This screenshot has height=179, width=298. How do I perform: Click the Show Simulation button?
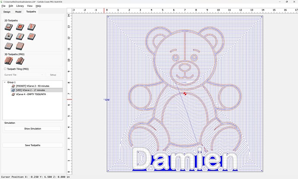(x=33, y=129)
